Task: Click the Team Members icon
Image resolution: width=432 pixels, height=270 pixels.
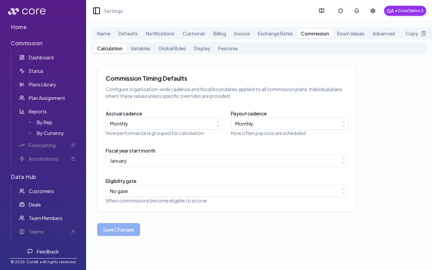Action: 22,218
